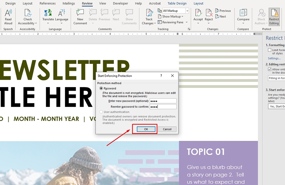
Task: Toggle the Restrict Editing button
Action: pos(274,17)
